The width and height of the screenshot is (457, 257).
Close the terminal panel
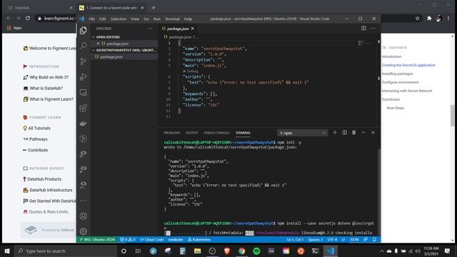coord(373,133)
